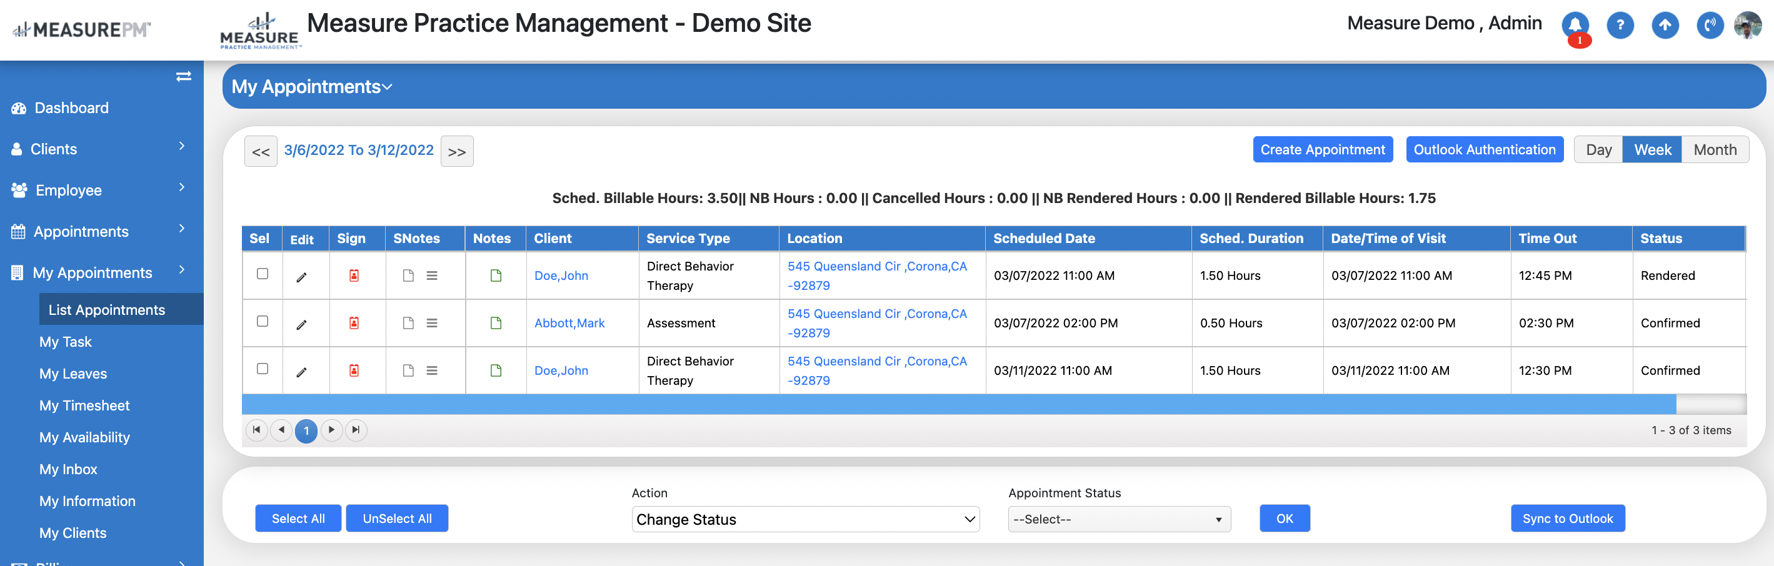The image size is (1774, 566).
Task: Click Outlook Authentication button
Action: (1484, 149)
